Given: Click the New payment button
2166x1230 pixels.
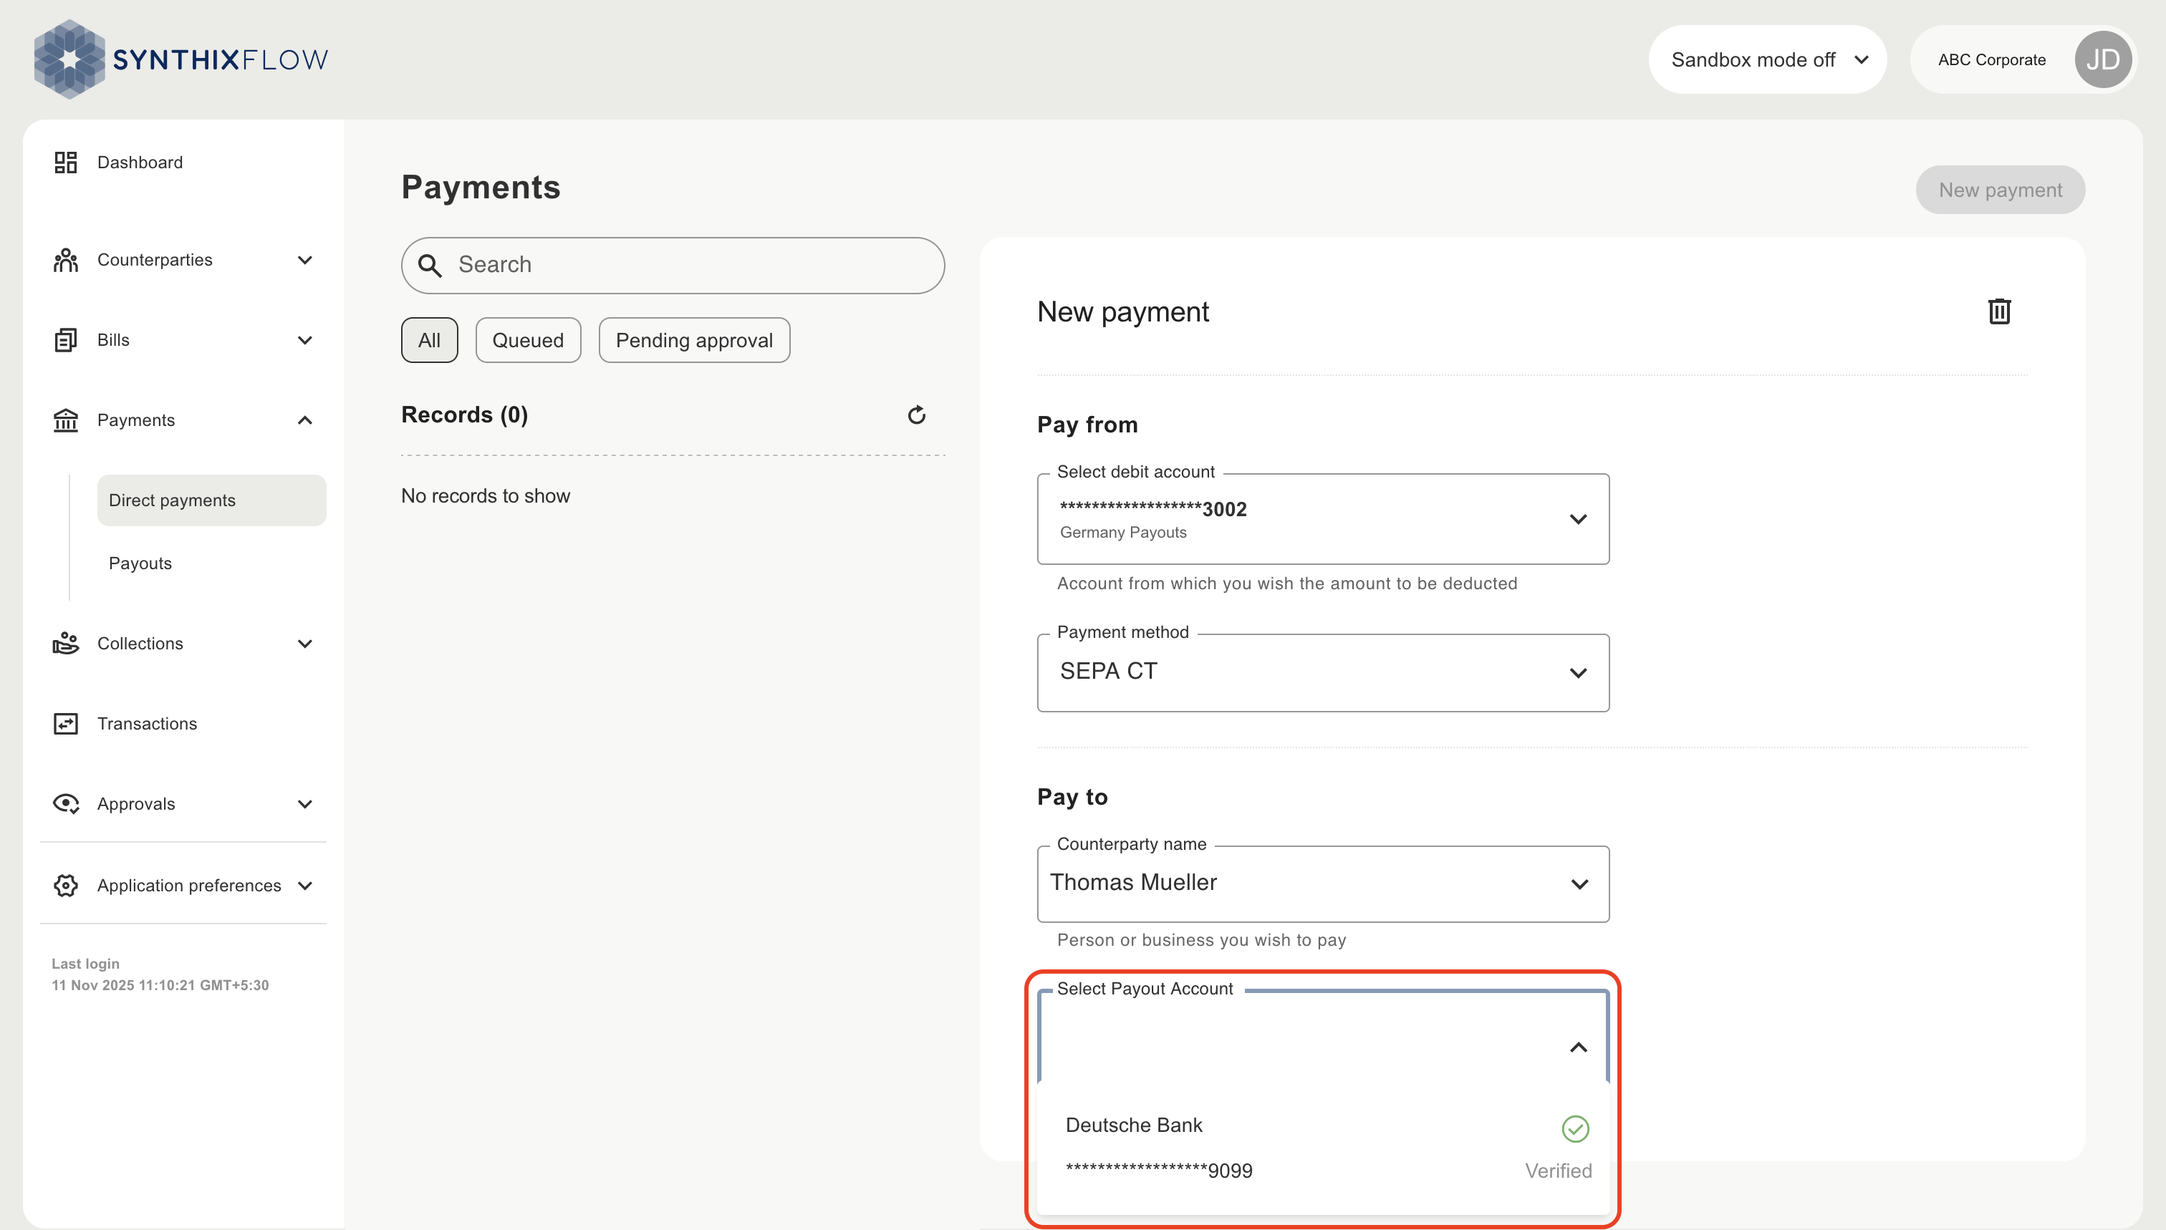Looking at the screenshot, I should click(2000, 190).
